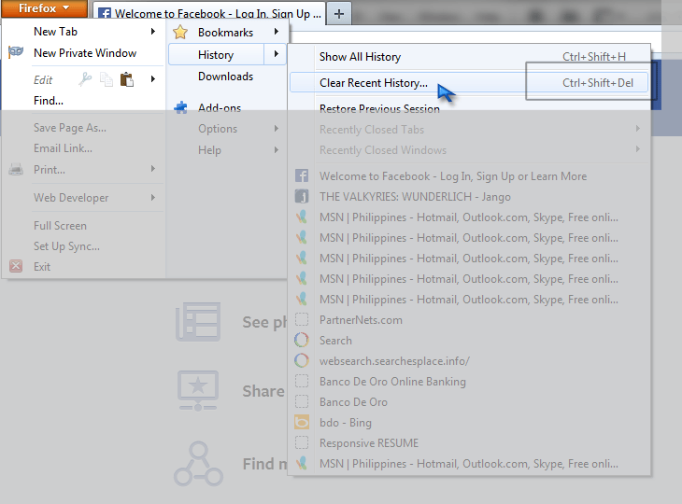Click the red Exit icon
Viewport: 682px width, 504px height.
[16, 266]
